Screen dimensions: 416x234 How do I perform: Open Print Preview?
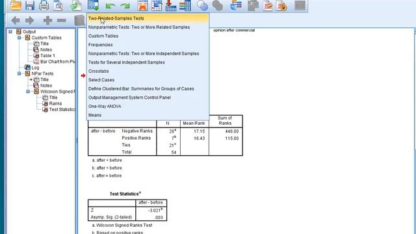(58, 5)
